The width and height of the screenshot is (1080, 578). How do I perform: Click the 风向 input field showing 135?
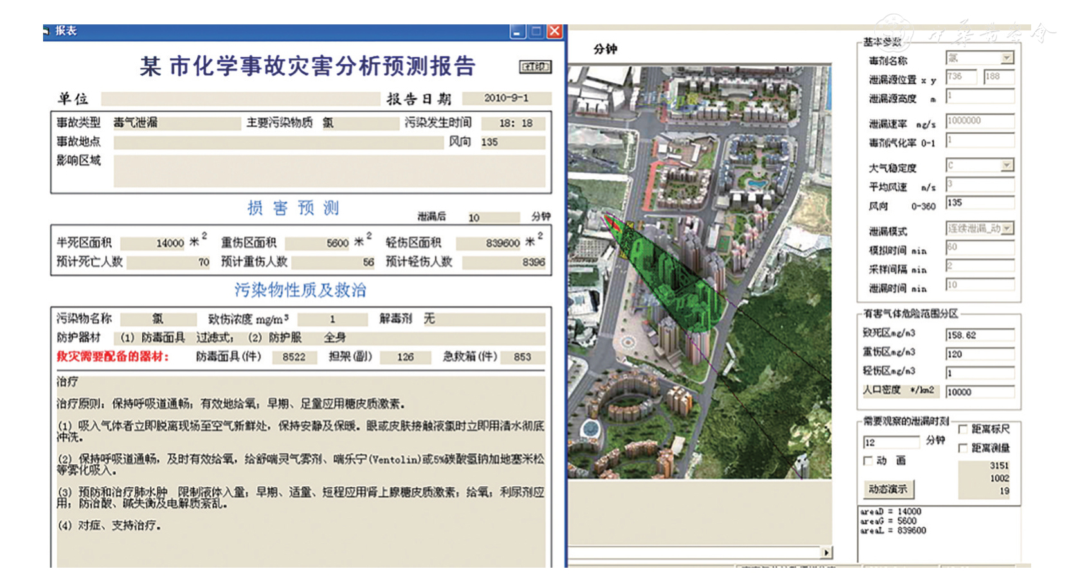click(x=979, y=203)
